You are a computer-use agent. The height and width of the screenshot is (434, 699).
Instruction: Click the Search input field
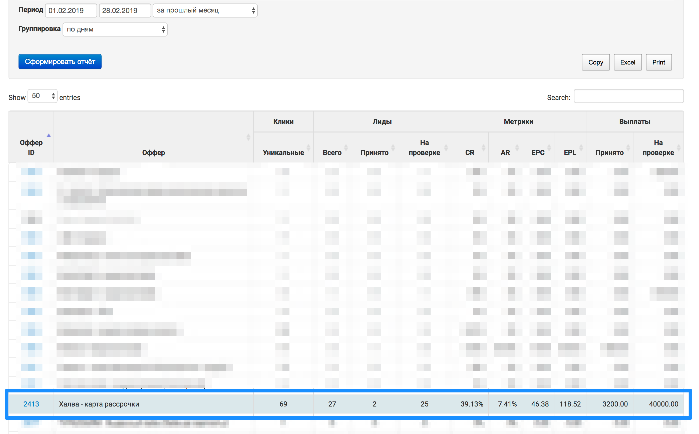628,96
